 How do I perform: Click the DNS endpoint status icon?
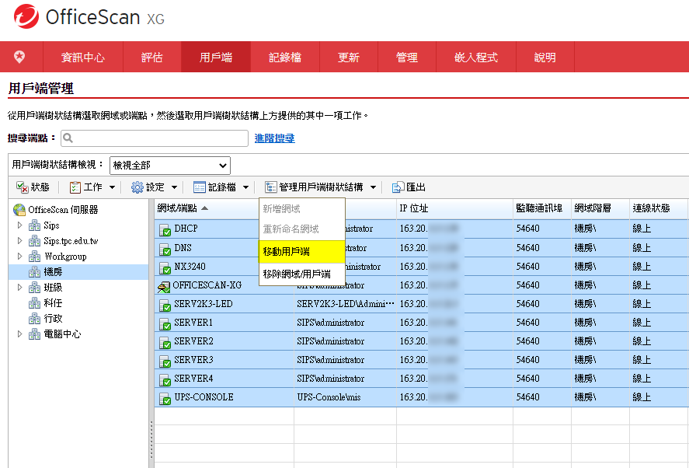165,249
